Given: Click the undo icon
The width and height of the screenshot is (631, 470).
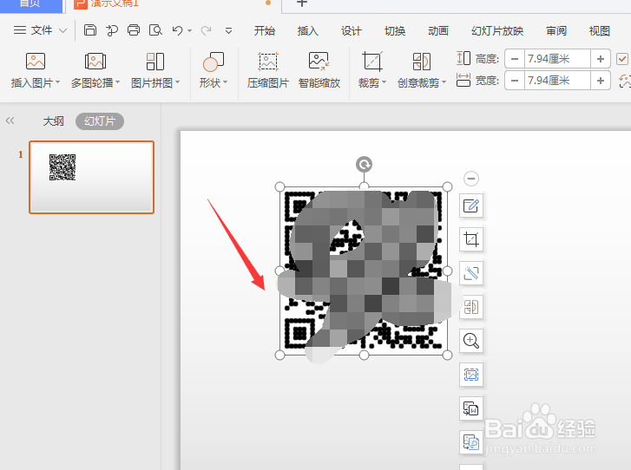Looking at the screenshot, I should tap(177, 30).
